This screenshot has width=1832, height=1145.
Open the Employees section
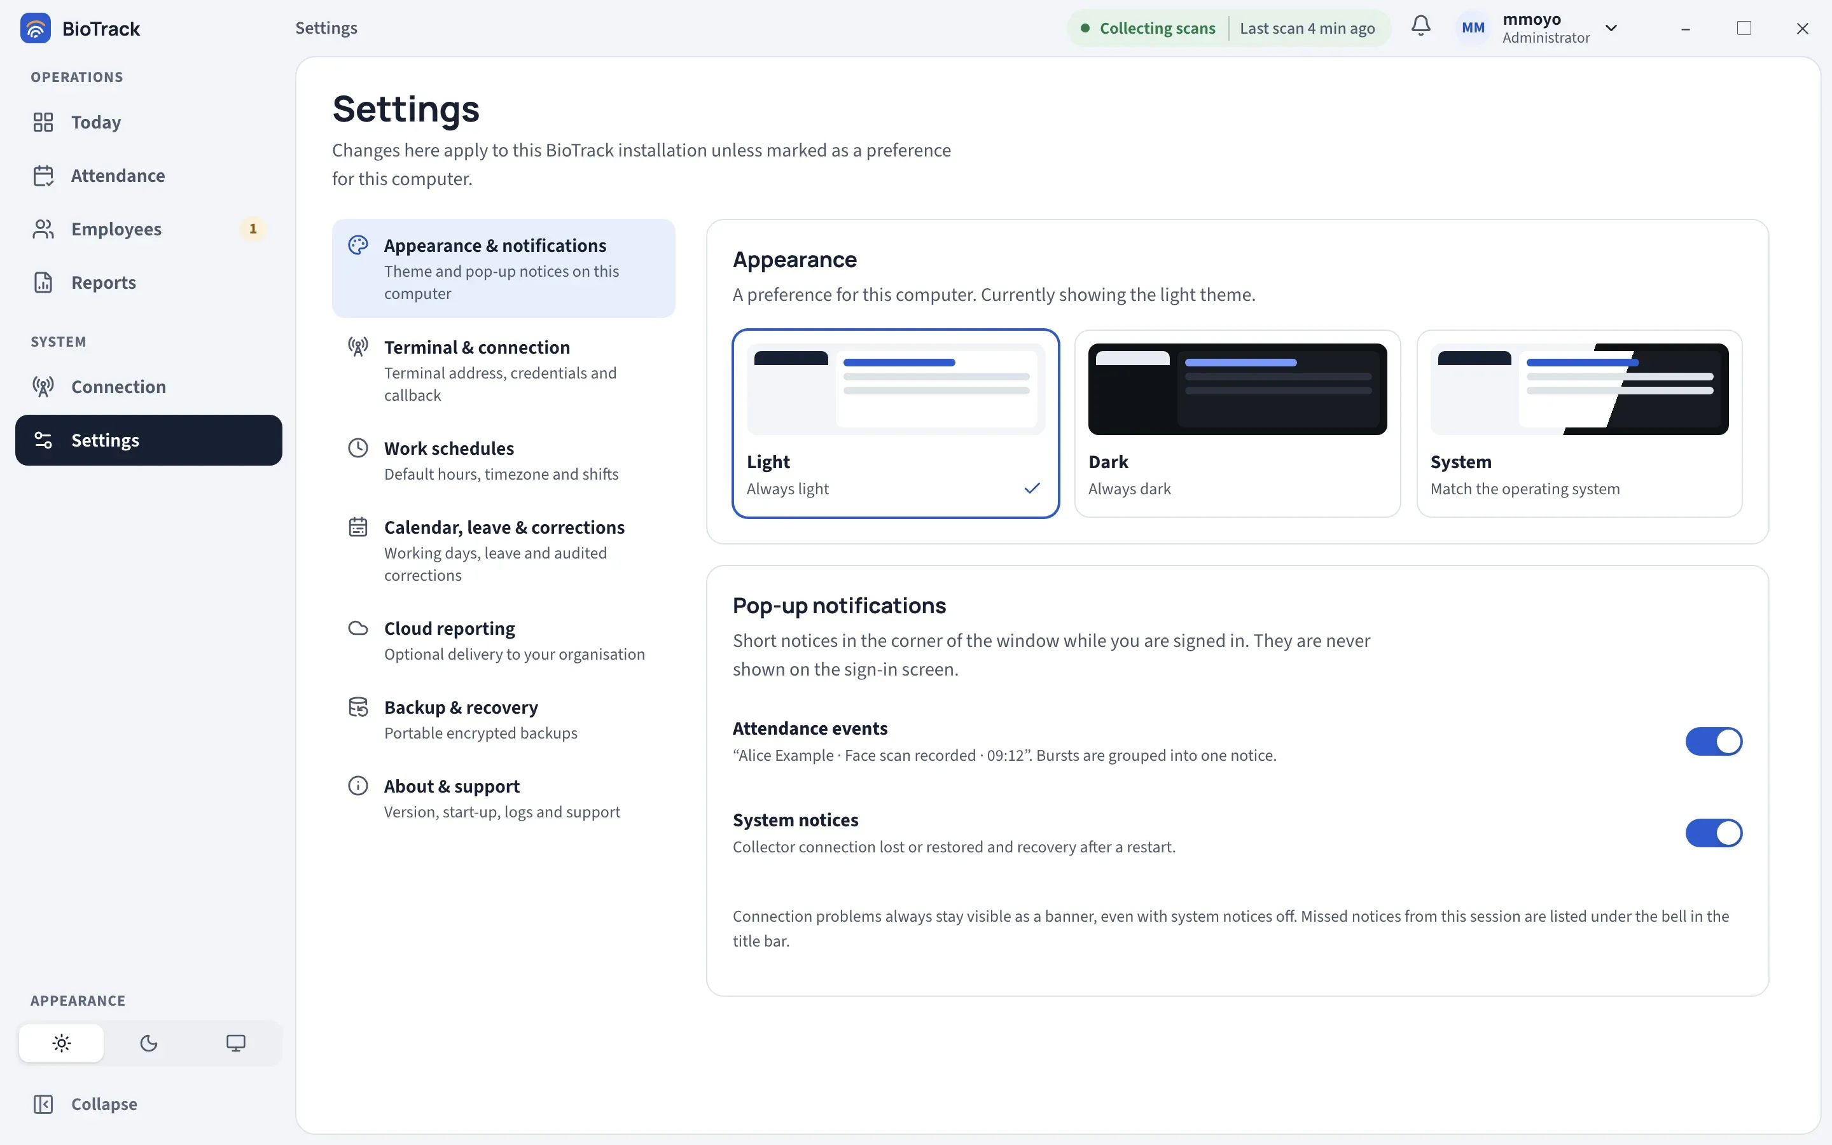coord(148,229)
